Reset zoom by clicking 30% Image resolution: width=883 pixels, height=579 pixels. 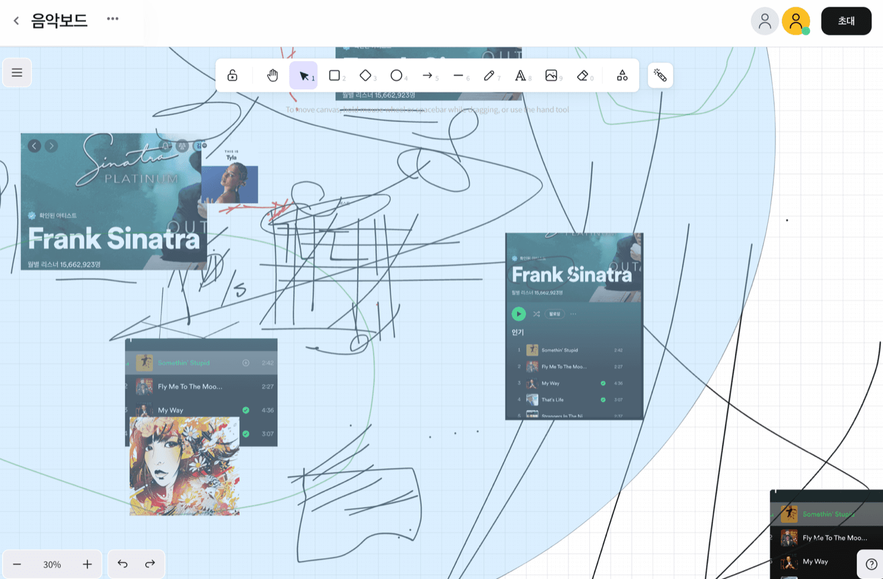(x=52, y=564)
